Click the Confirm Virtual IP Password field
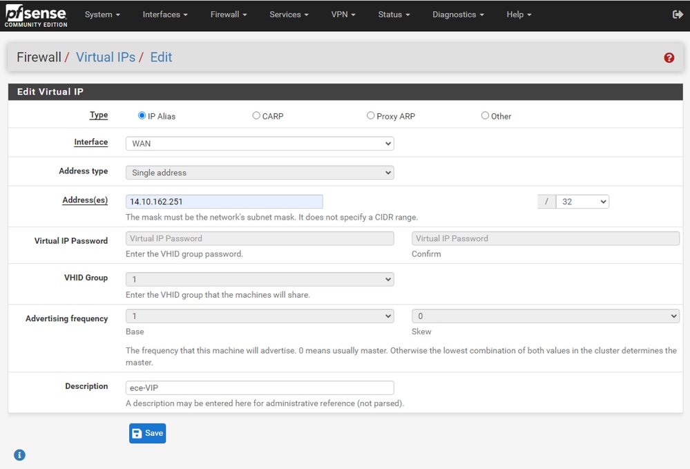 (546, 238)
